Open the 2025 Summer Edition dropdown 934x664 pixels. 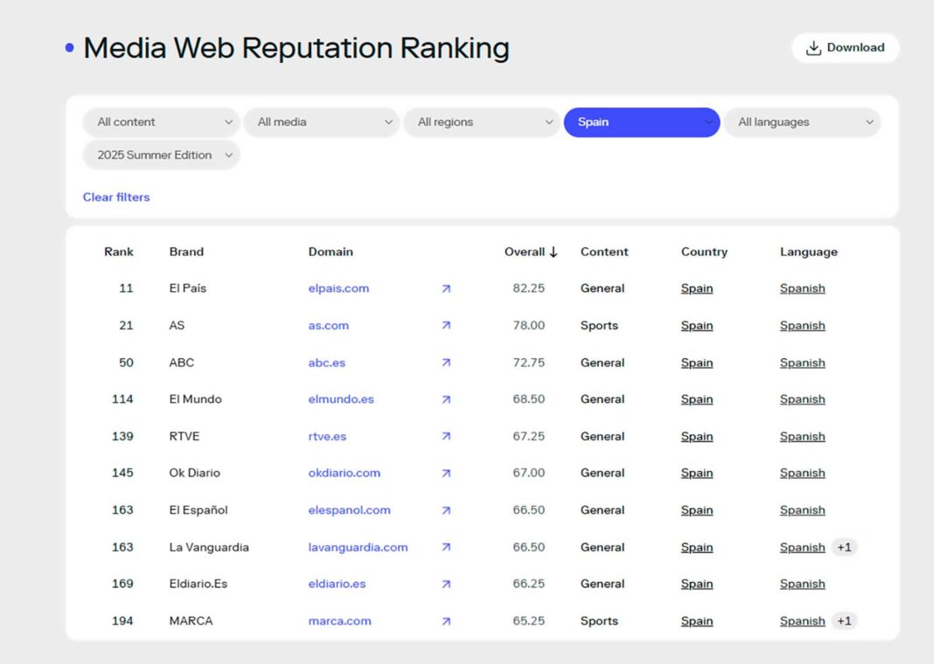pos(162,156)
